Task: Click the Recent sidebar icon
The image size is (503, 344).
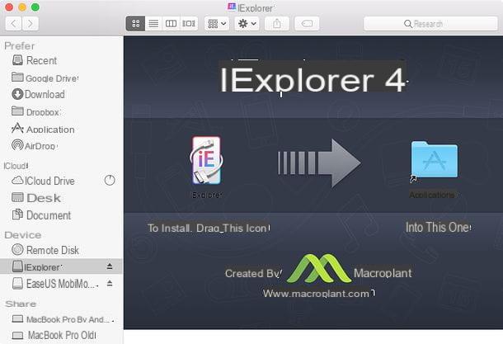Action: pyautogui.click(x=17, y=60)
